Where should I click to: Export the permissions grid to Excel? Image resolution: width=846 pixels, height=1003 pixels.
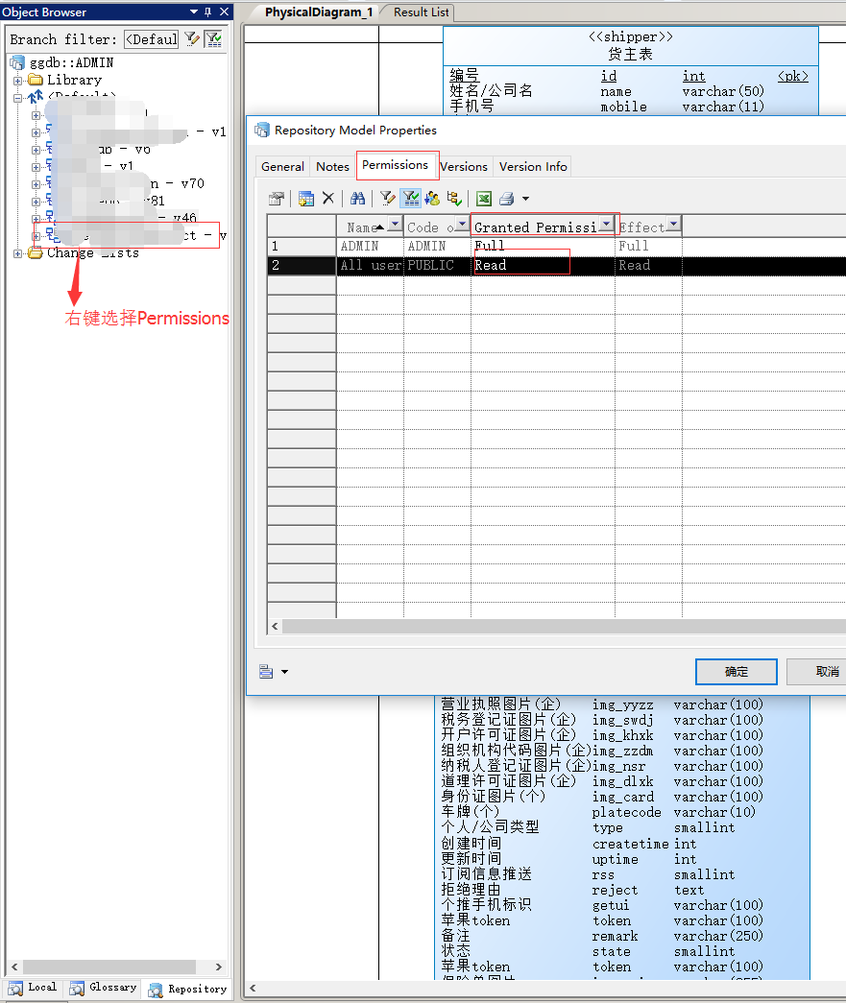[483, 199]
